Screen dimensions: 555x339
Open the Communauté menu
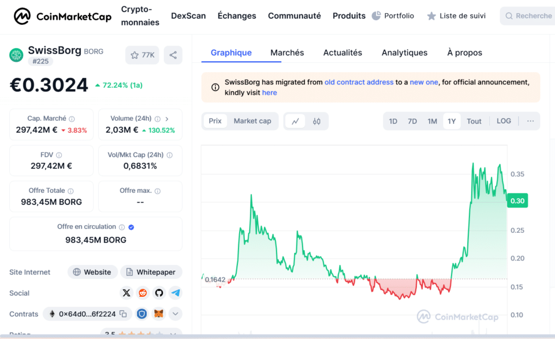pos(294,16)
